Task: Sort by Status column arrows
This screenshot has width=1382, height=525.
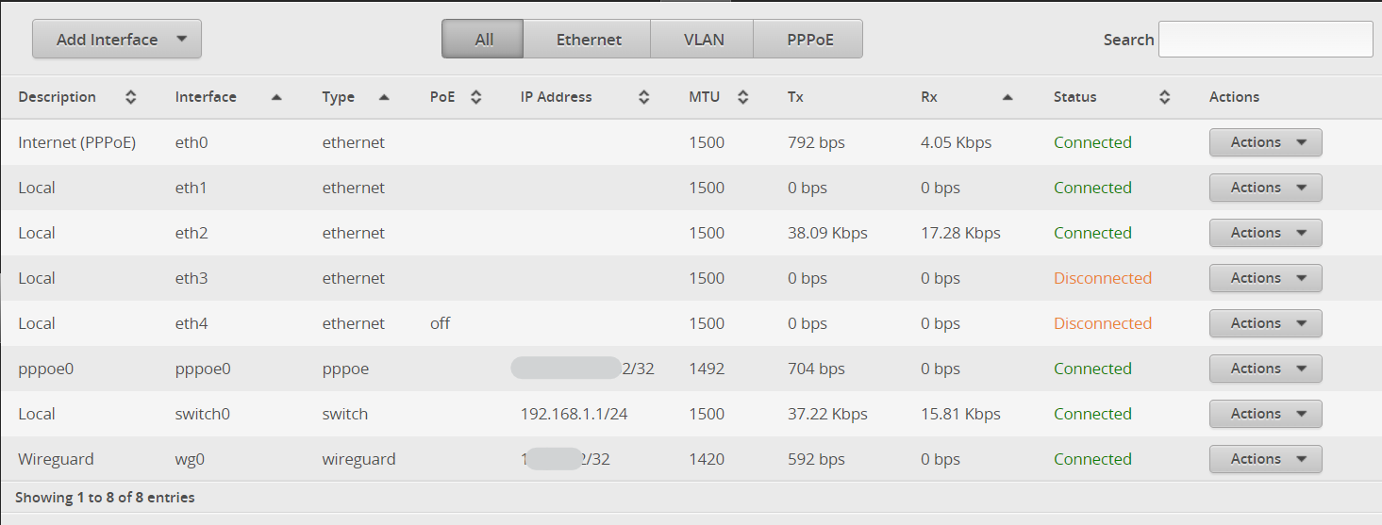Action: click(1165, 97)
